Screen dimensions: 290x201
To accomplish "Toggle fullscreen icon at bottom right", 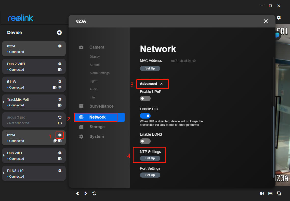I will click(x=279, y=193).
